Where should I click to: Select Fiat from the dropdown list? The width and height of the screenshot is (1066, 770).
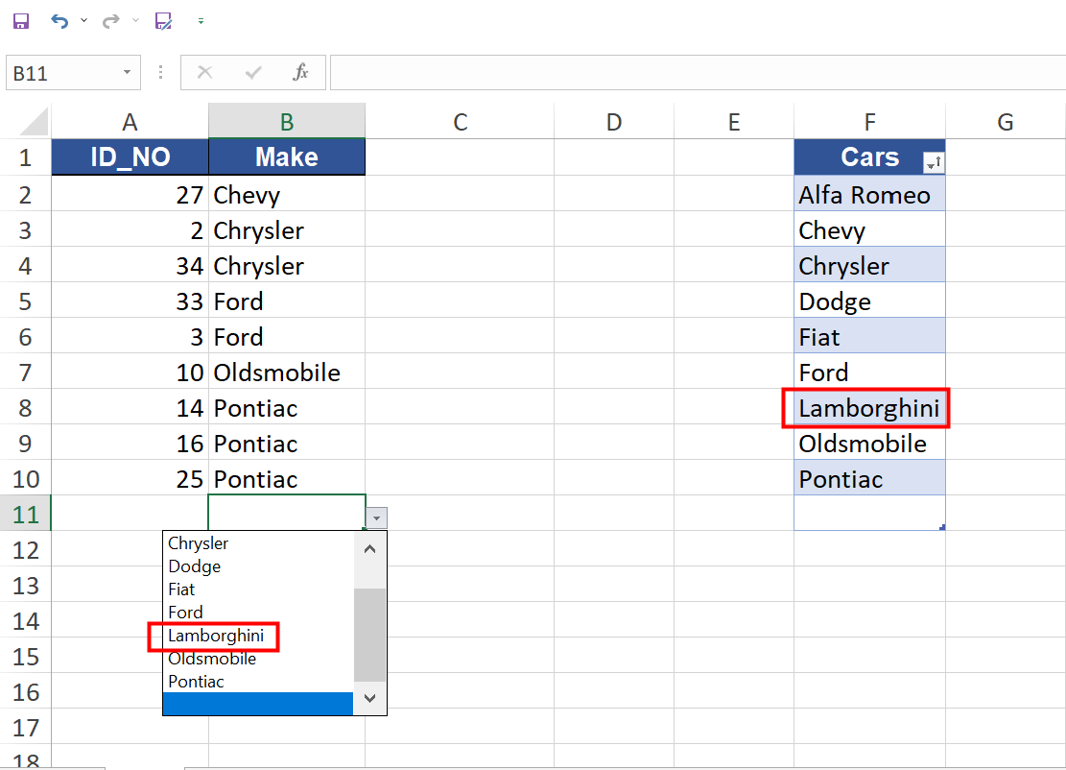181,589
